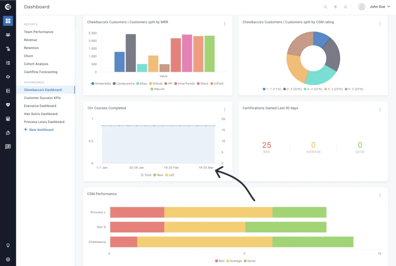The image size is (396, 266).
Task: Click the circular sync icon in sidebar
Action: point(8,77)
